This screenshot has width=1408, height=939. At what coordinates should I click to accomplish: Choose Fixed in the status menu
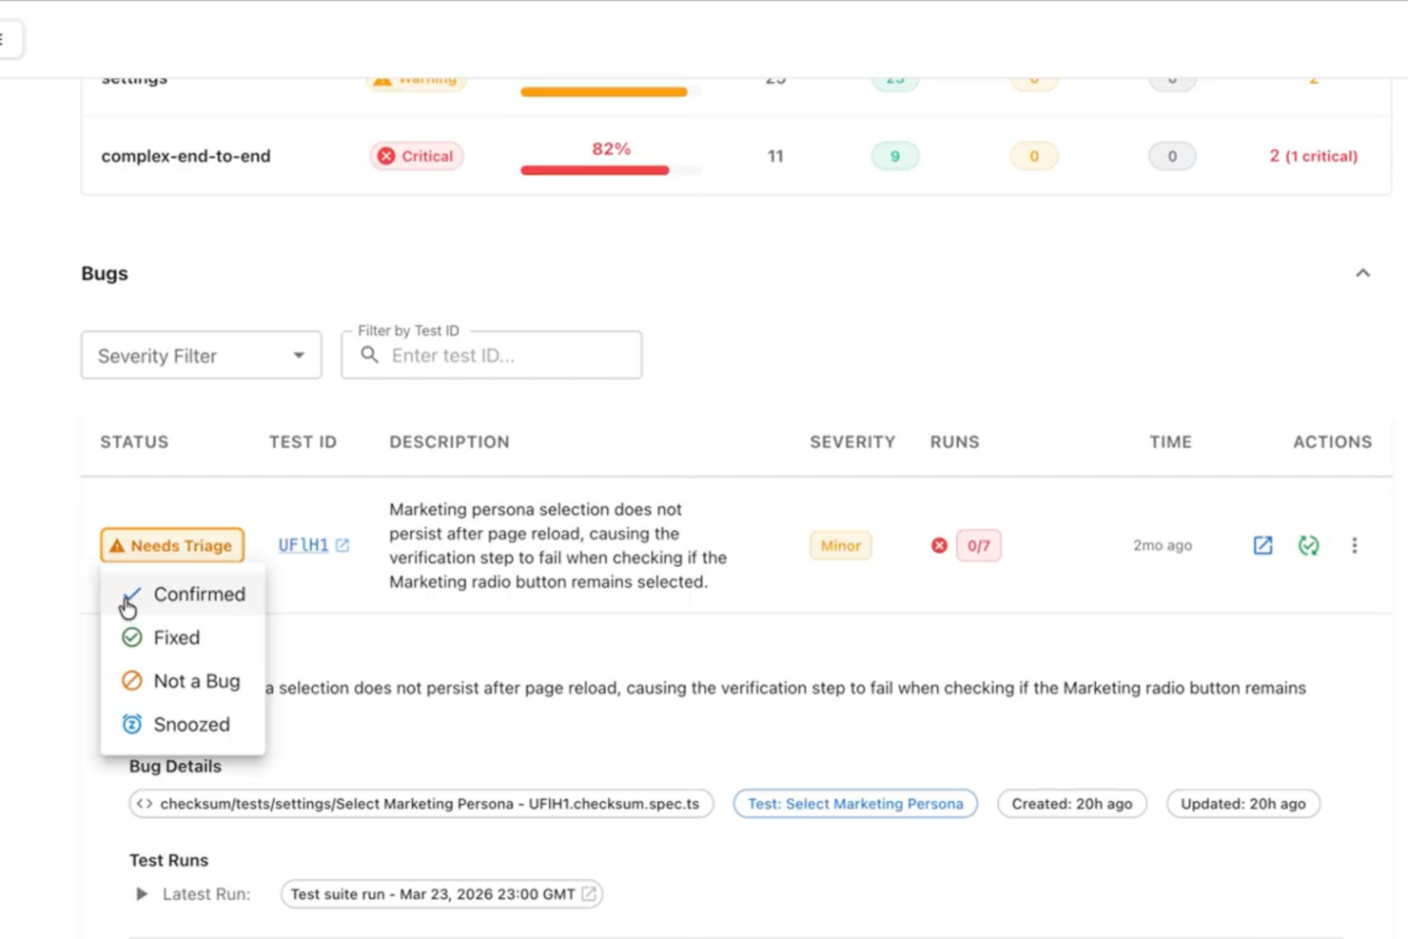pos(177,637)
